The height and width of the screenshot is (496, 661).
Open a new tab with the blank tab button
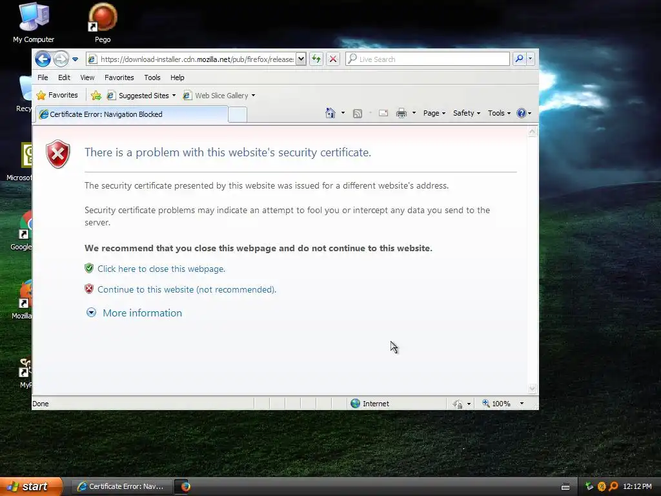[238, 115]
